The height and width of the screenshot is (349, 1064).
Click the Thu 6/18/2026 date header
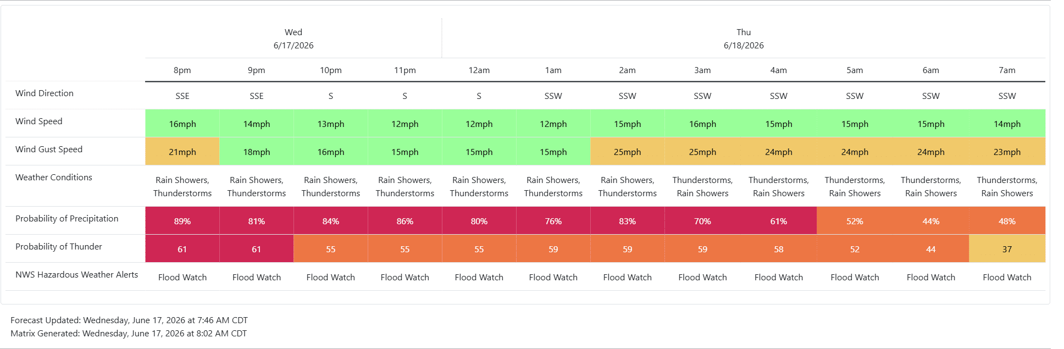click(744, 39)
